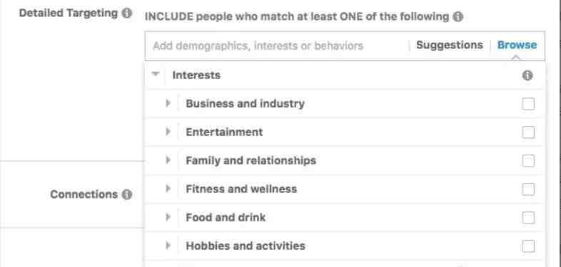Expand the Hobbies and activities category
Image resolution: width=561 pixels, height=267 pixels.
168,246
